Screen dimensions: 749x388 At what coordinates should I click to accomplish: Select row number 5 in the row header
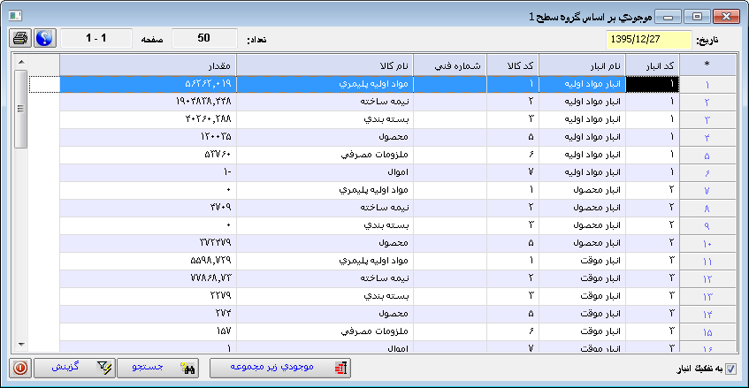click(x=706, y=155)
